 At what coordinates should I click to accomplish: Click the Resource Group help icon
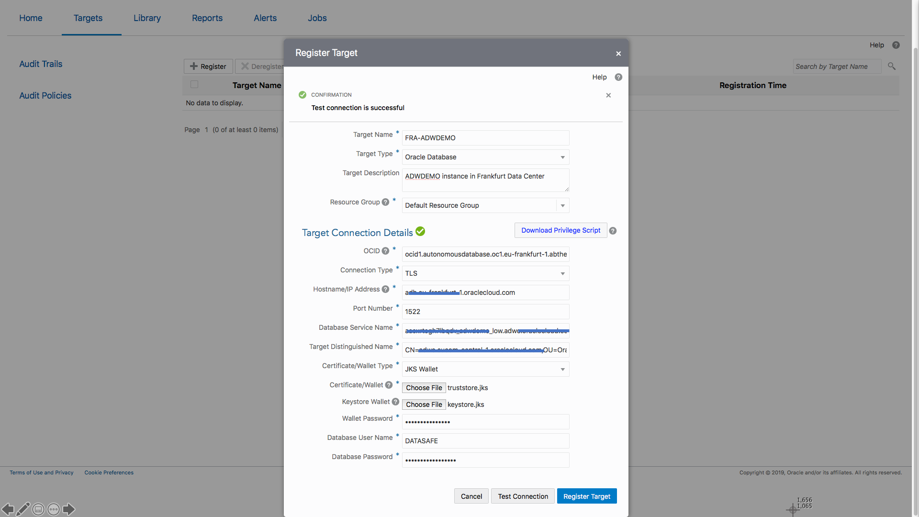(x=385, y=202)
